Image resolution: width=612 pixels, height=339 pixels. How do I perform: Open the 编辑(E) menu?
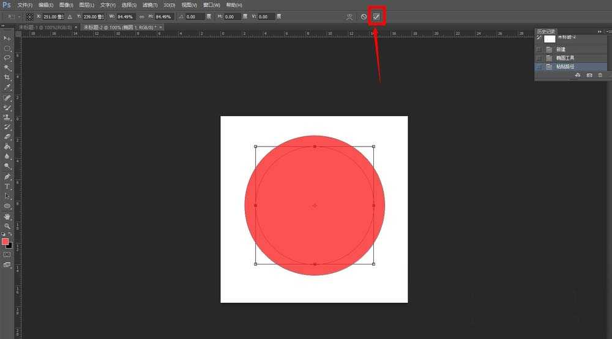pyautogui.click(x=46, y=5)
